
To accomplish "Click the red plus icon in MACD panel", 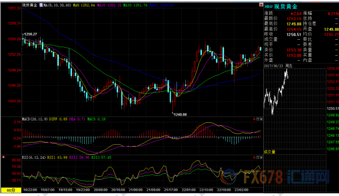I will click(254, 119).
